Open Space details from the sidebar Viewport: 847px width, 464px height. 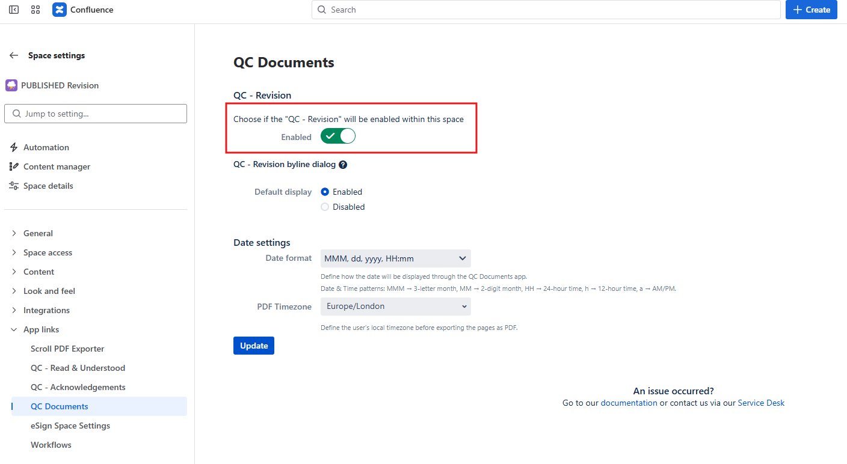click(48, 186)
